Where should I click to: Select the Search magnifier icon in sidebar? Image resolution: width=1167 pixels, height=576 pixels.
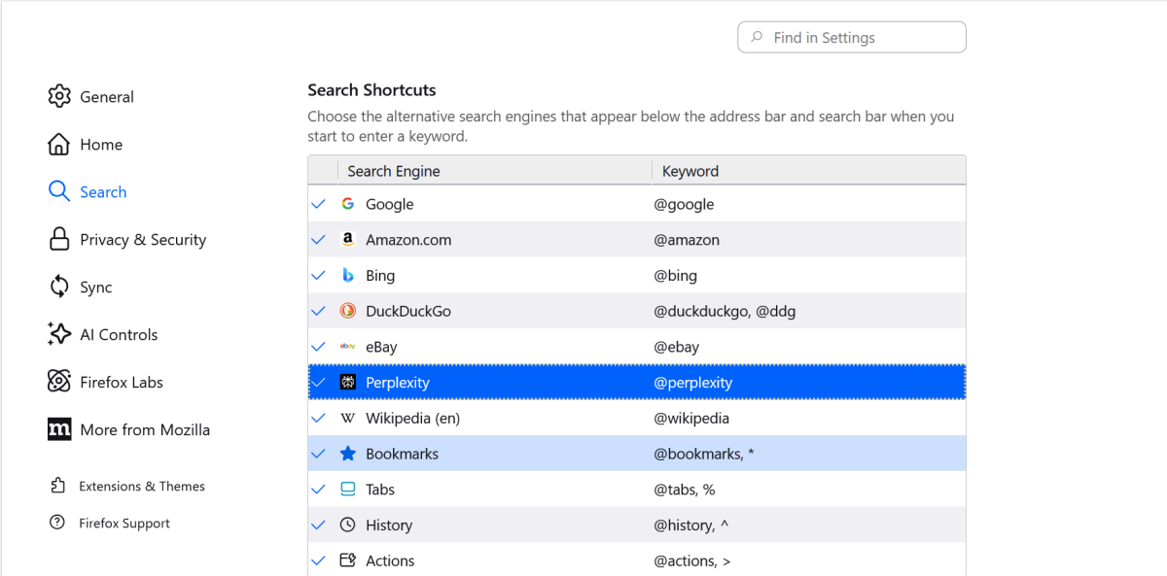click(x=59, y=191)
